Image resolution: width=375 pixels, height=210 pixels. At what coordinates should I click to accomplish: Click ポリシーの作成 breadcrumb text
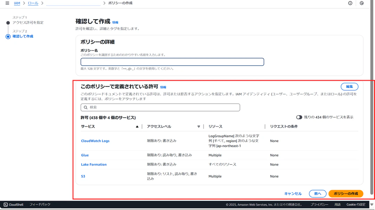click(120, 3)
